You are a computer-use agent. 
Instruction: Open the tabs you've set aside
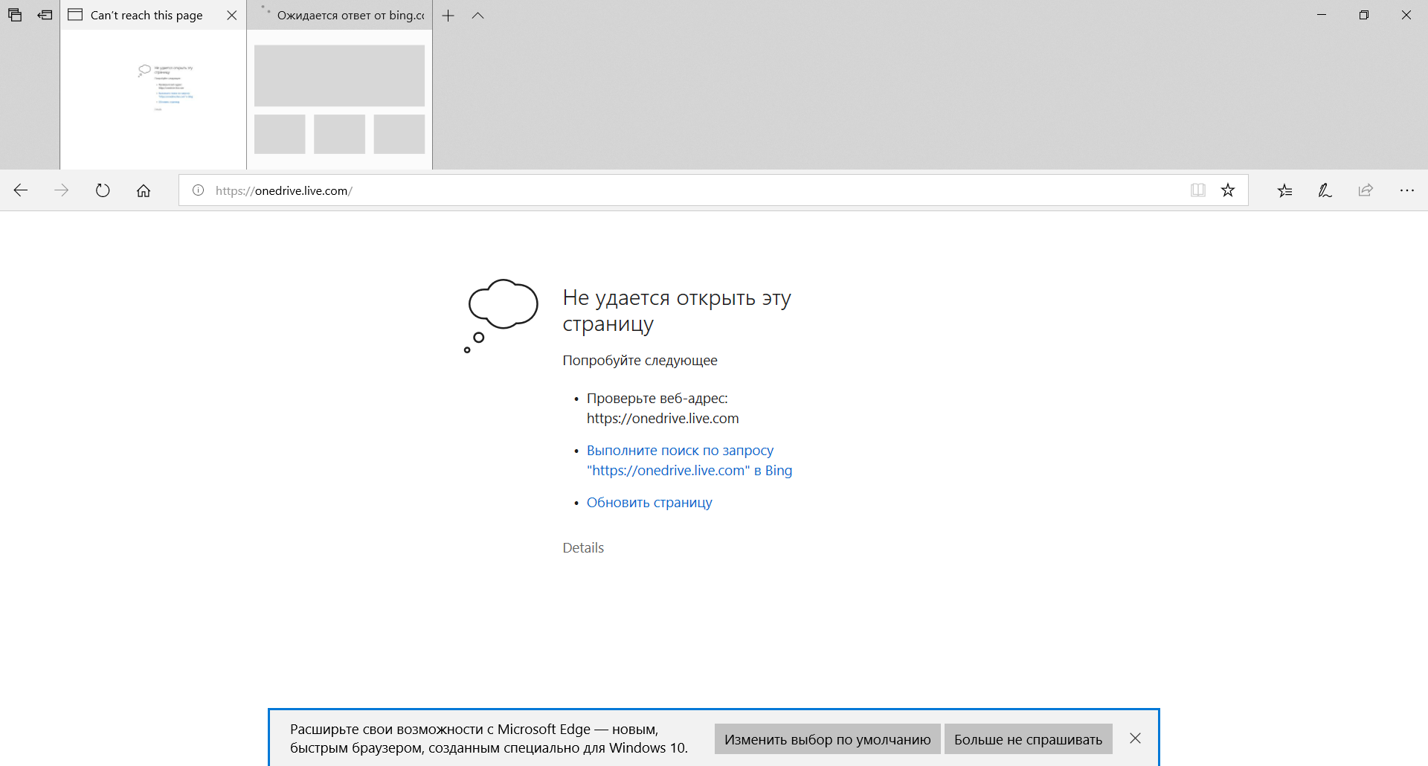click(15, 15)
